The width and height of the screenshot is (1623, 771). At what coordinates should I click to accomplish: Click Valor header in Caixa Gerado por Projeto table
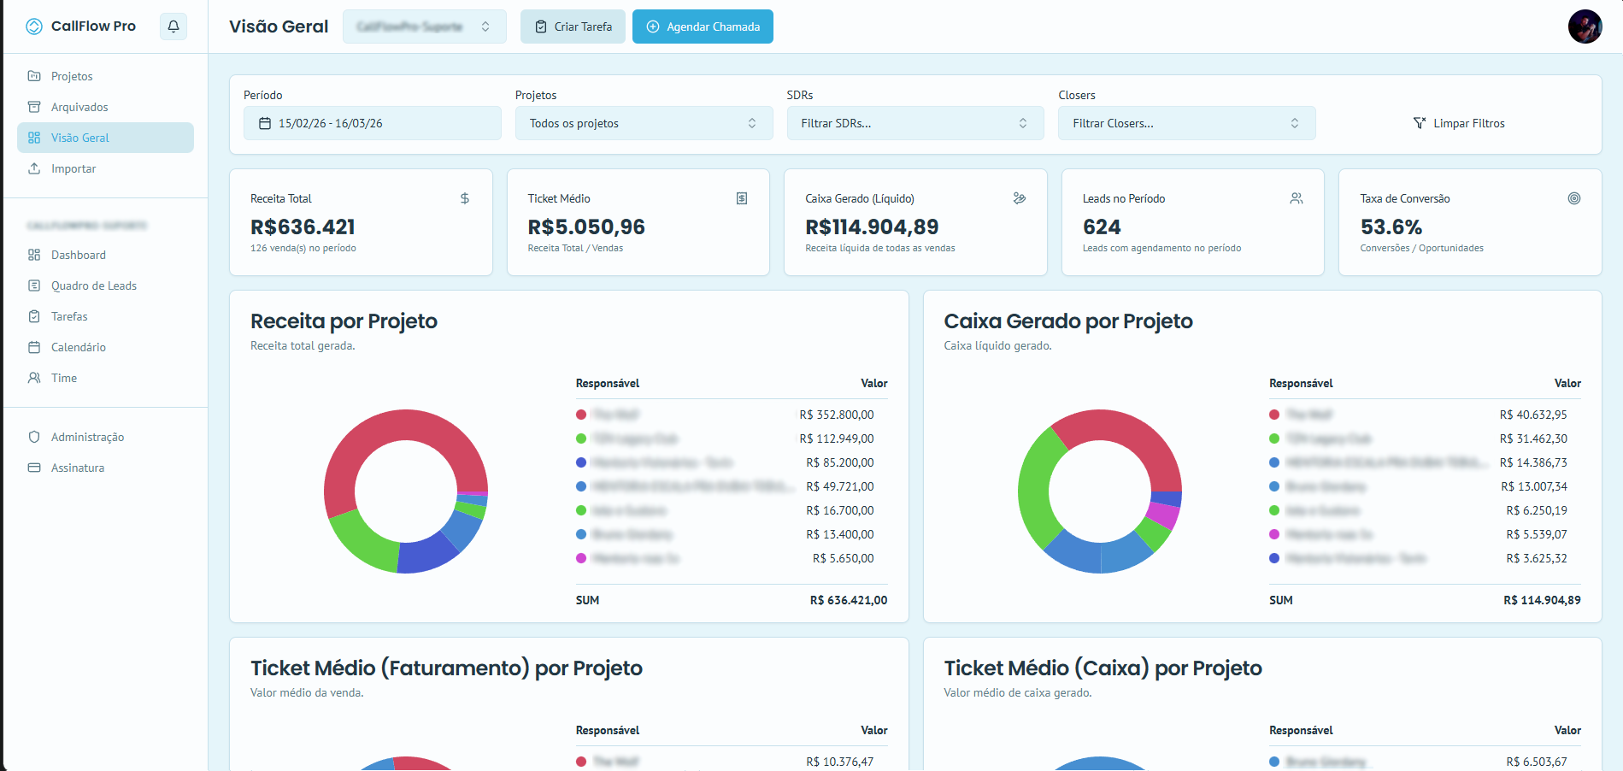(1567, 383)
